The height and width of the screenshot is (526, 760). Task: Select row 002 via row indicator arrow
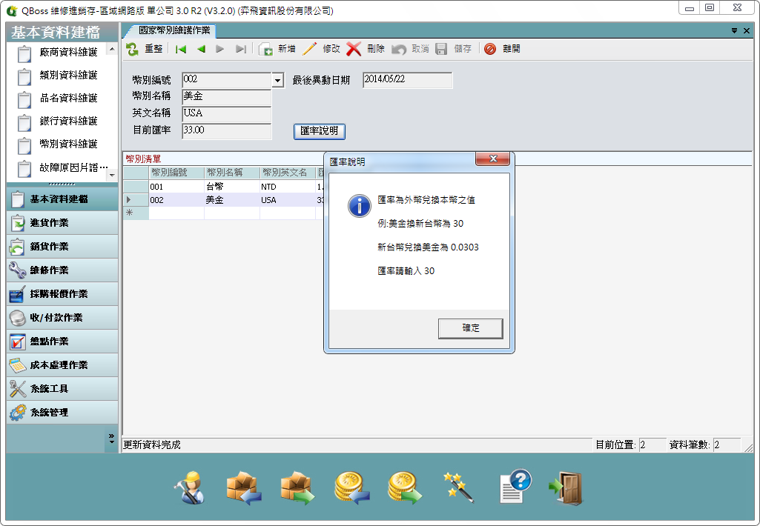130,200
